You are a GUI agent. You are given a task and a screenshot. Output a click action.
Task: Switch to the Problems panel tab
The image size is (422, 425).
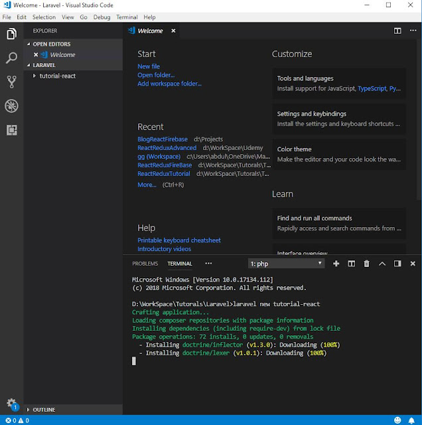pyautogui.click(x=145, y=264)
